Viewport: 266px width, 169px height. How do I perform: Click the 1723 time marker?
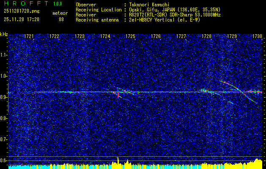[80, 36]
